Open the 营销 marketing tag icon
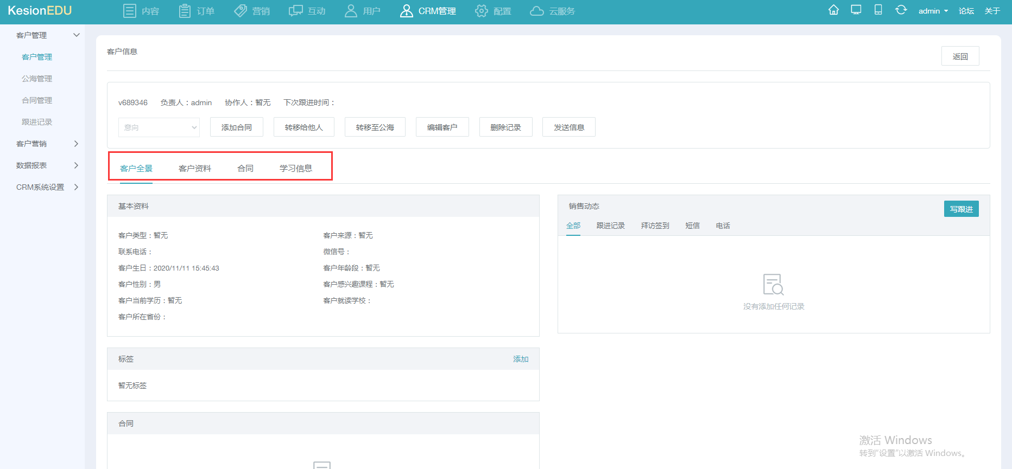This screenshot has height=469, width=1012. 241,11
